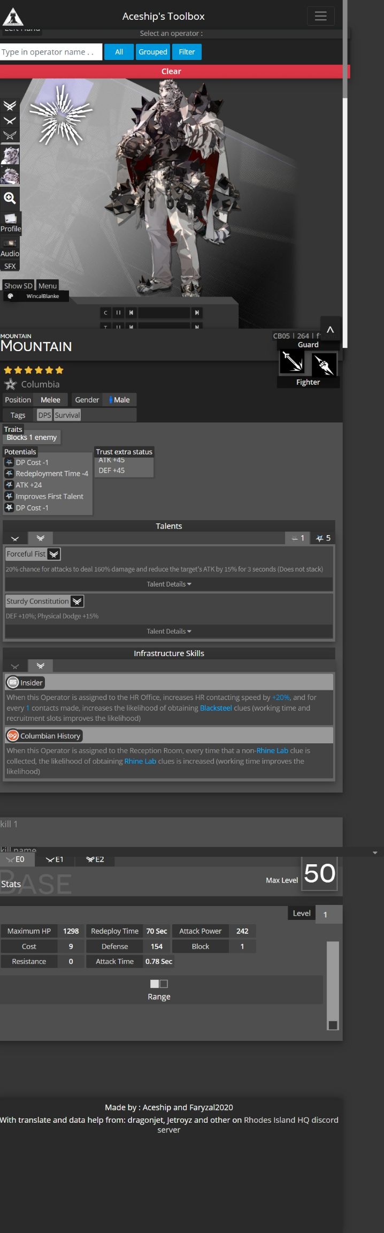Click the Guard class sword icon

293,362
